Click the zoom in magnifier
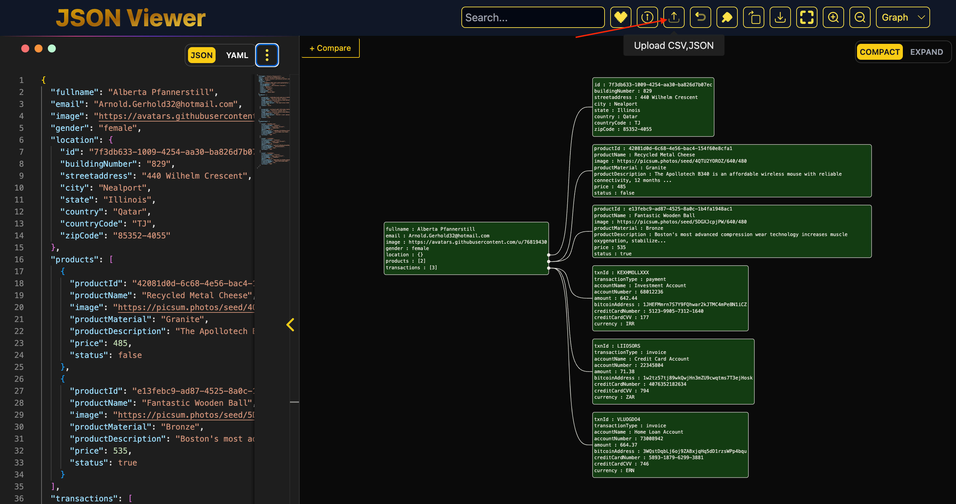Screen dimensions: 956x504 [x=833, y=17]
